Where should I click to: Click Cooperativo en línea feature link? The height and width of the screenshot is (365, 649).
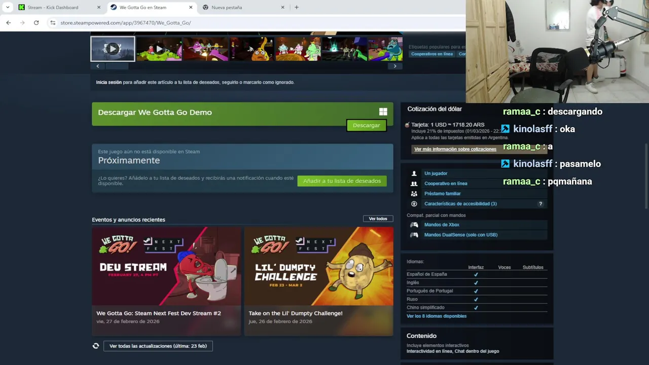[x=446, y=184]
